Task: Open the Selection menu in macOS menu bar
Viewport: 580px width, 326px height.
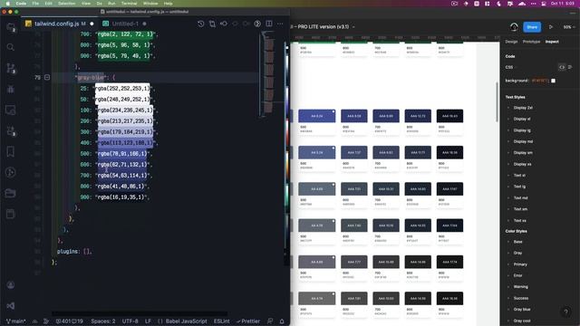Action: click(x=66, y=4)
